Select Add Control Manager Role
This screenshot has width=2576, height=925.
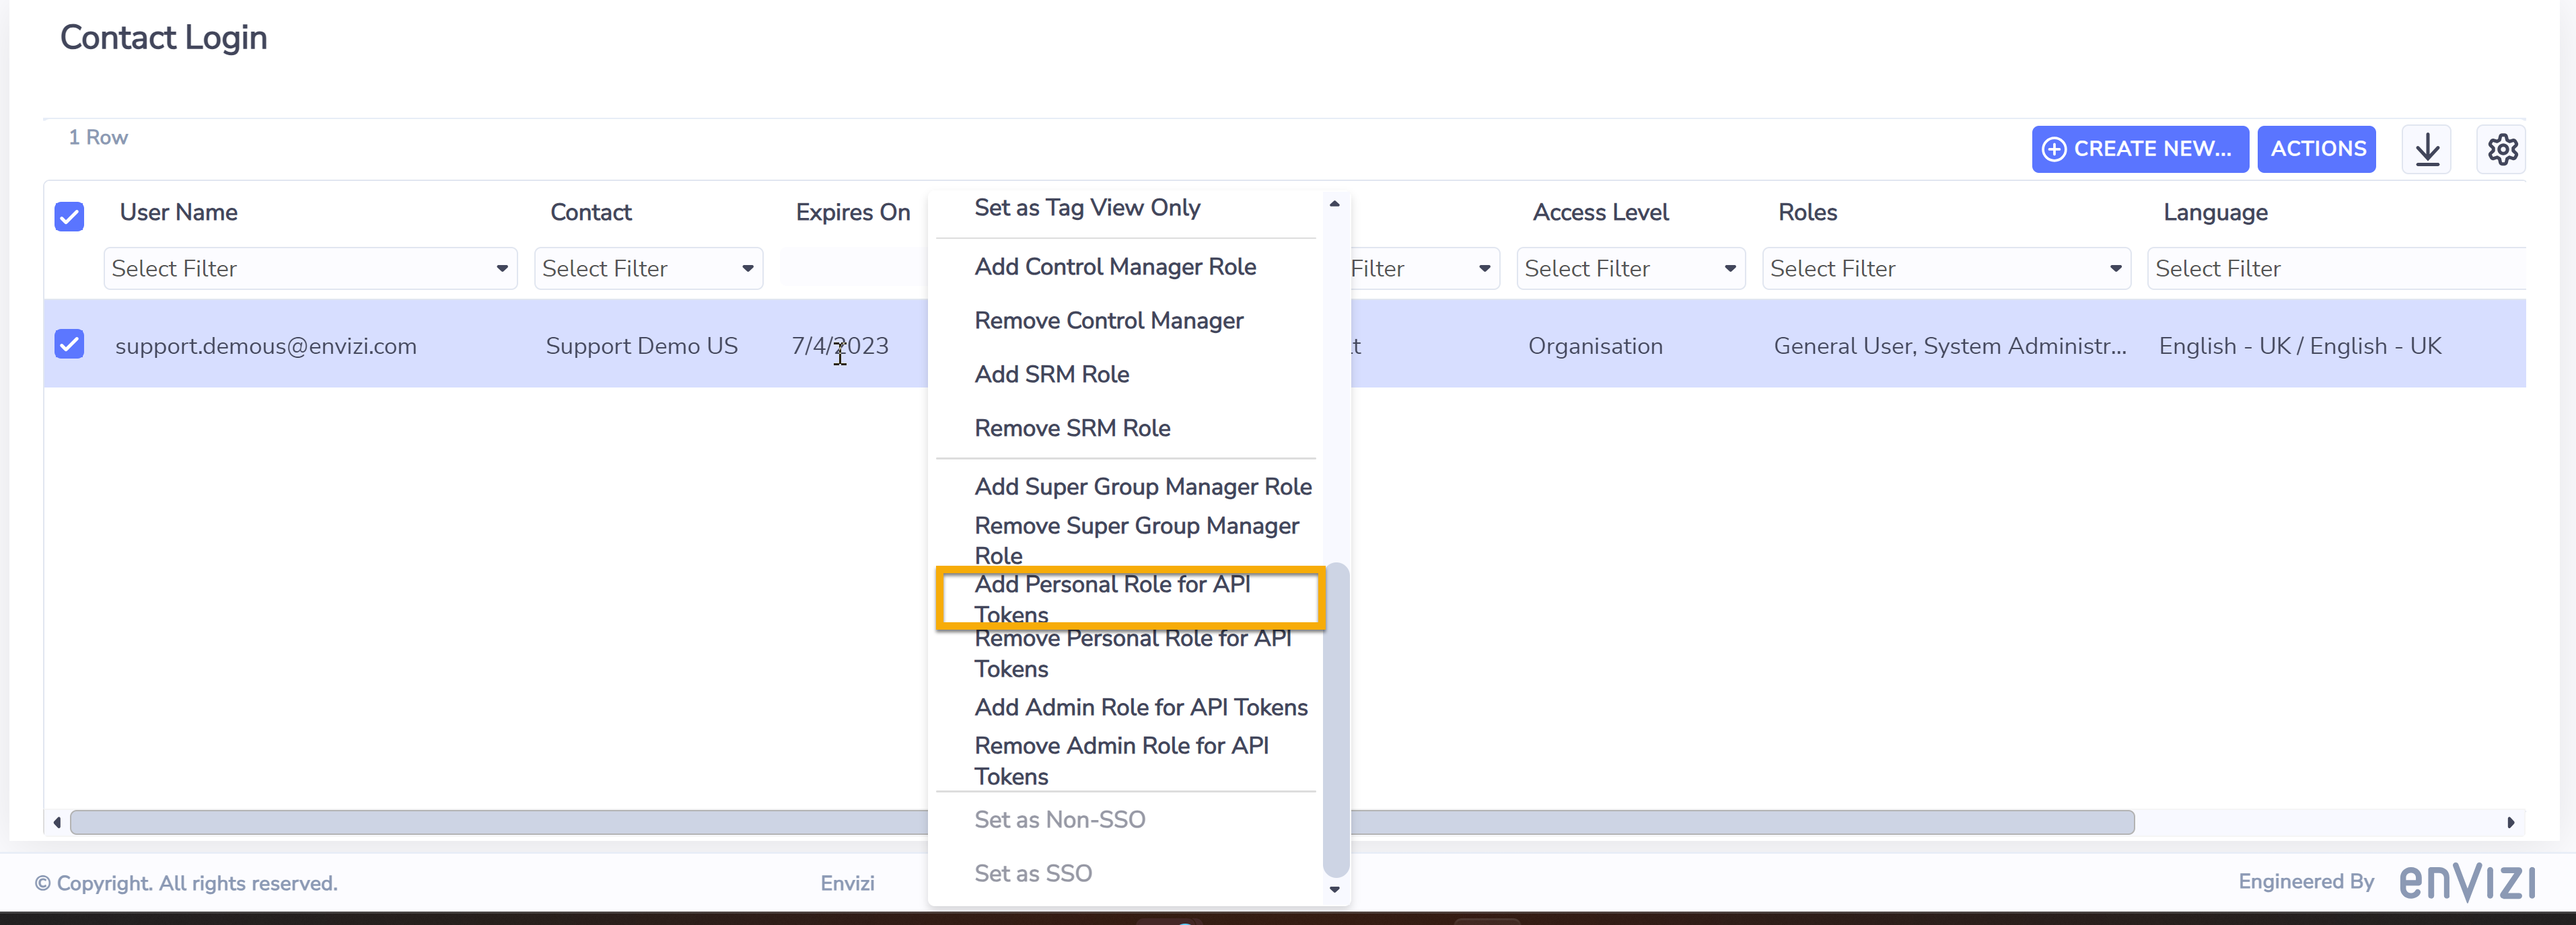[1115, 267]
